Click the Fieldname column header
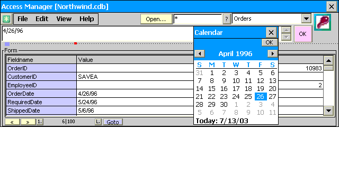This screenshot has height=193, width=339. pos(41,60)
